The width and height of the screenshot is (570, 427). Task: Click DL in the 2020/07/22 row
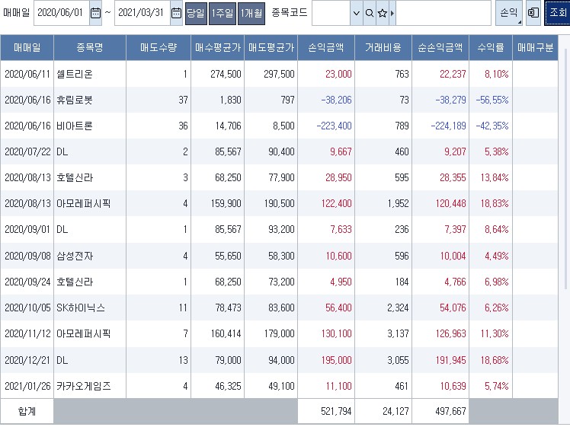coord(62,151)
